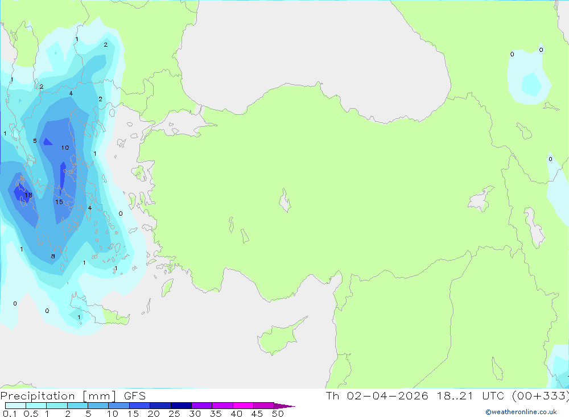The height and width of the screenshot is (417, 569).
Task: Click the legend label '50'
Action: click(278, 414)
